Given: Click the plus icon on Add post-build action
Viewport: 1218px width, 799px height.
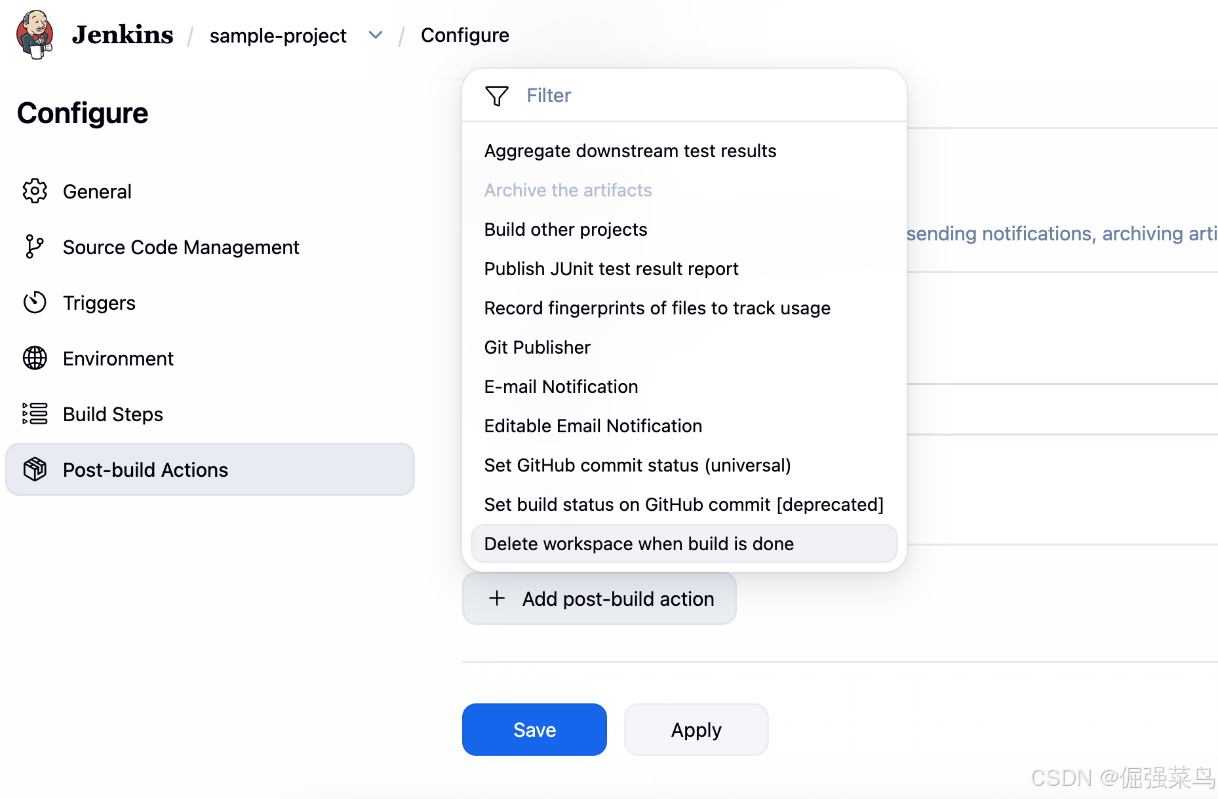Looking at the screenshot, I should click(x=497, y=598).
